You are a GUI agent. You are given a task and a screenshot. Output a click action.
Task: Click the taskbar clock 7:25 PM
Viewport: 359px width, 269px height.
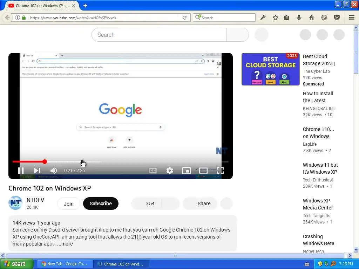346,264
